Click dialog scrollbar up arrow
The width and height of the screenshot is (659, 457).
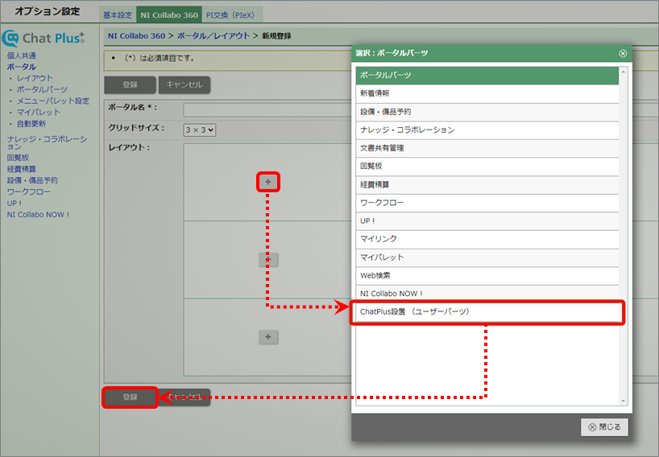point(624,72)
